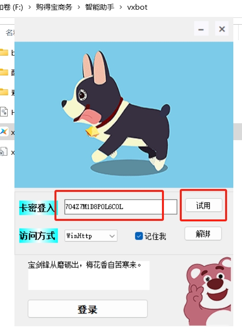Image resolution: width=242 pixels, height=333 pixels.
Task: Minimize the login dialog
Action: click(201, 29)
